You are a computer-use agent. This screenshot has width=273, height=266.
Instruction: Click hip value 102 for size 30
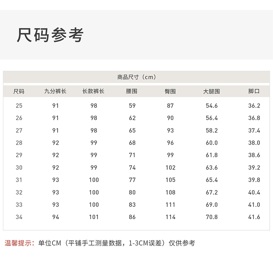click(x=170, y=168)
